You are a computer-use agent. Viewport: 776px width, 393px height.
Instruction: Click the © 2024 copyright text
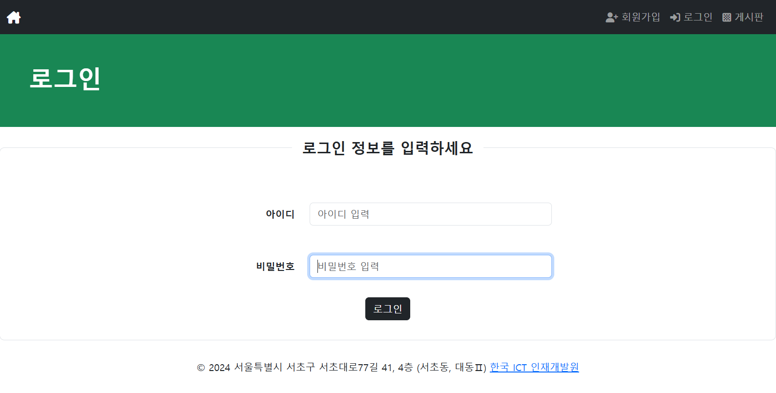(213, 368)
